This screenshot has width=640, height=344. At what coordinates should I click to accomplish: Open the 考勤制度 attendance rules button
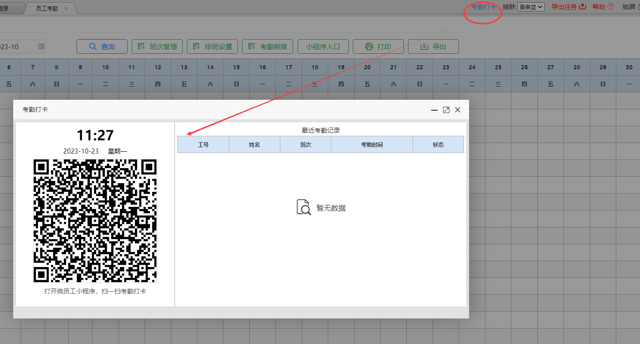[268, 46]
